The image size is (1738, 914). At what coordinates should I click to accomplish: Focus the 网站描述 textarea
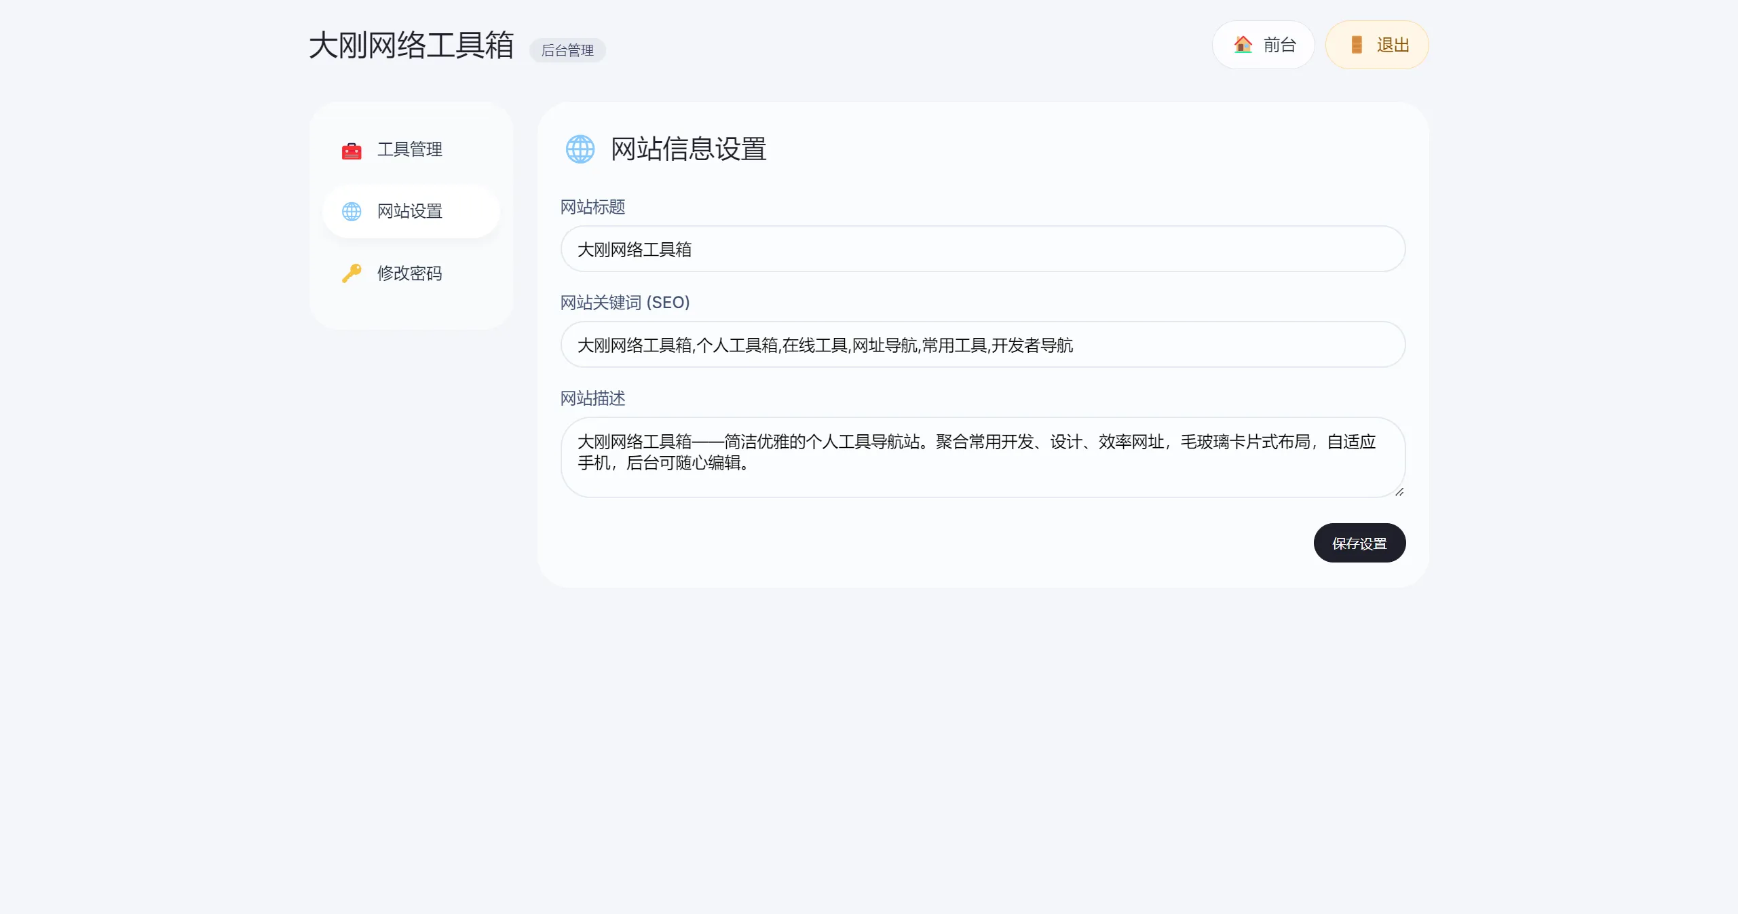click(983, 457)
